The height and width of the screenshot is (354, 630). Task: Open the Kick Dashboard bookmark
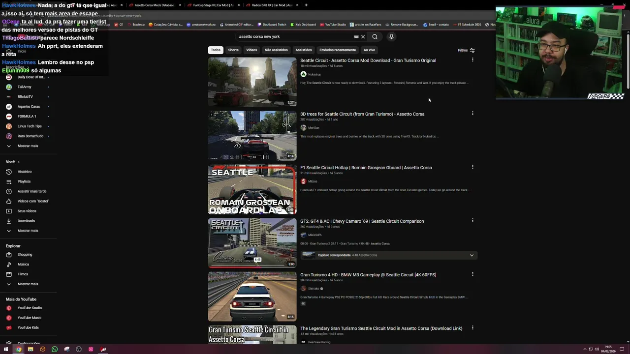pyautogui.click(x=303, y=25)
